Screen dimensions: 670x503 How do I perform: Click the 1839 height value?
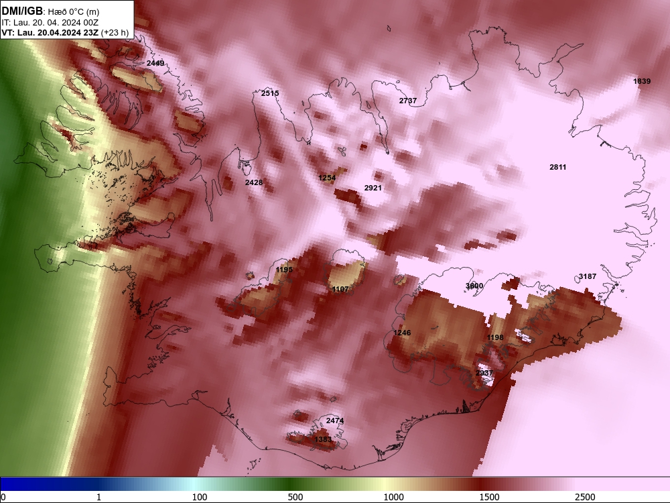[642, 81]
